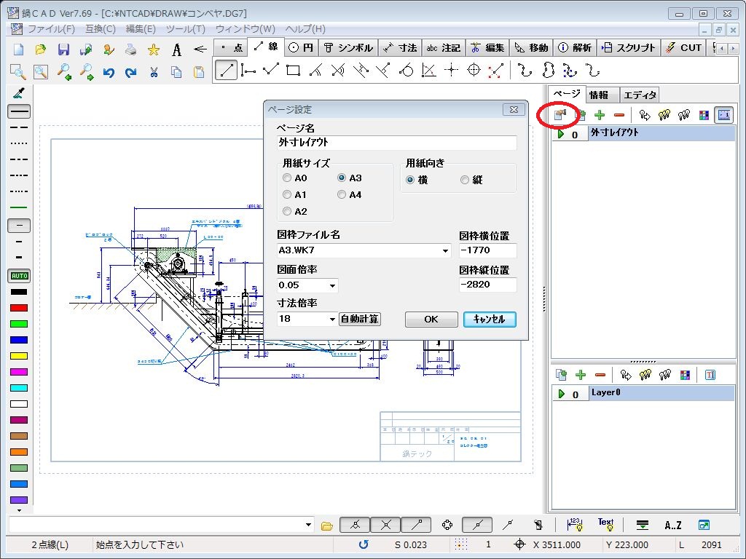Click the 図枠横位置 input field
Screen dimensions: 746x559
pos(487,250)
